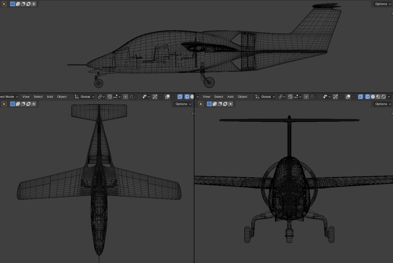Choose Subtract selection mode in bottom-right viewport
This screenshot has width=393, height=263.
(220, 104)
